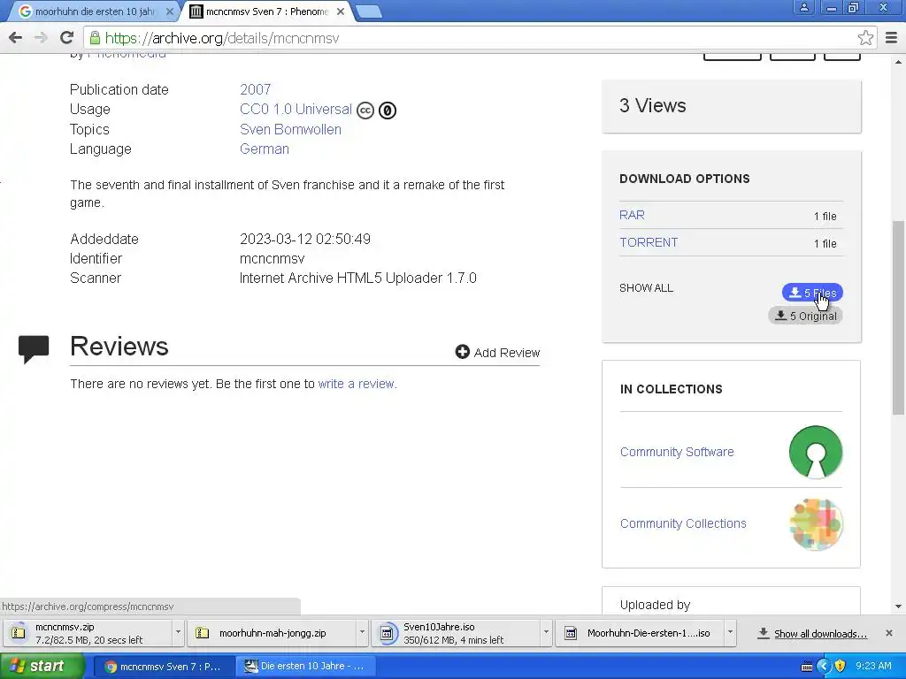Click system clock 9:23 AM
The width and height of the screenshot is (906, 679).
click(873, 666)
